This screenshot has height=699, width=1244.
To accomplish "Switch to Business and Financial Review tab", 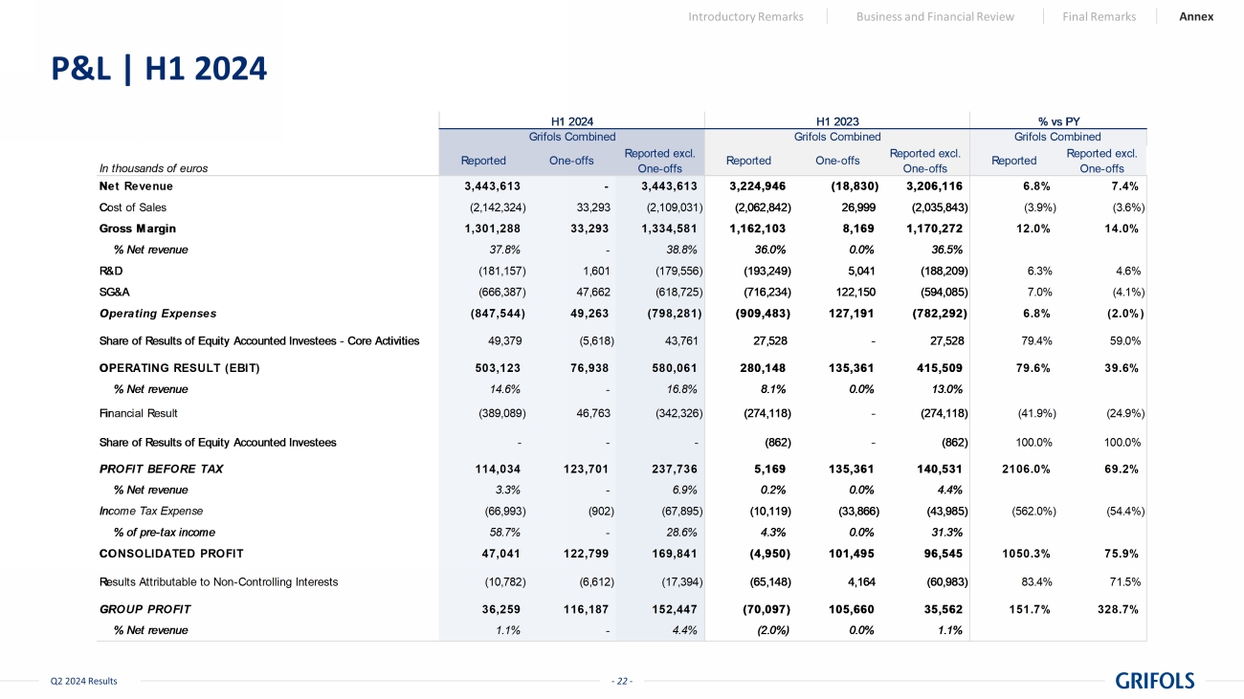I will [x=935, y=16].
